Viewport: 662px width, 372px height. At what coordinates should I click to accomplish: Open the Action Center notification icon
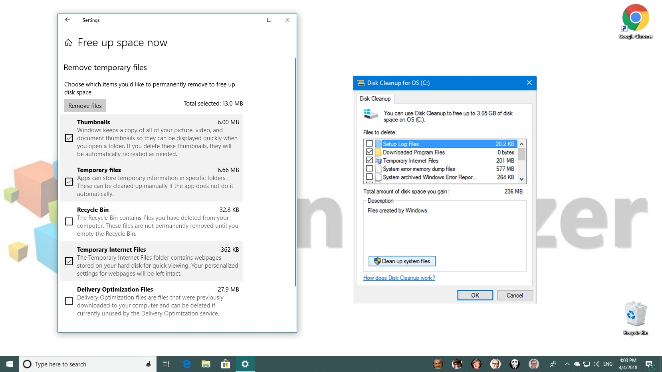[649, 364]
